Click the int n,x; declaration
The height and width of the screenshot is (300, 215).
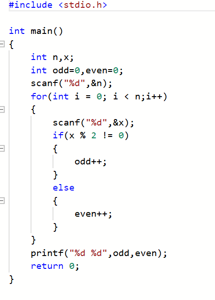pos(52,57)
